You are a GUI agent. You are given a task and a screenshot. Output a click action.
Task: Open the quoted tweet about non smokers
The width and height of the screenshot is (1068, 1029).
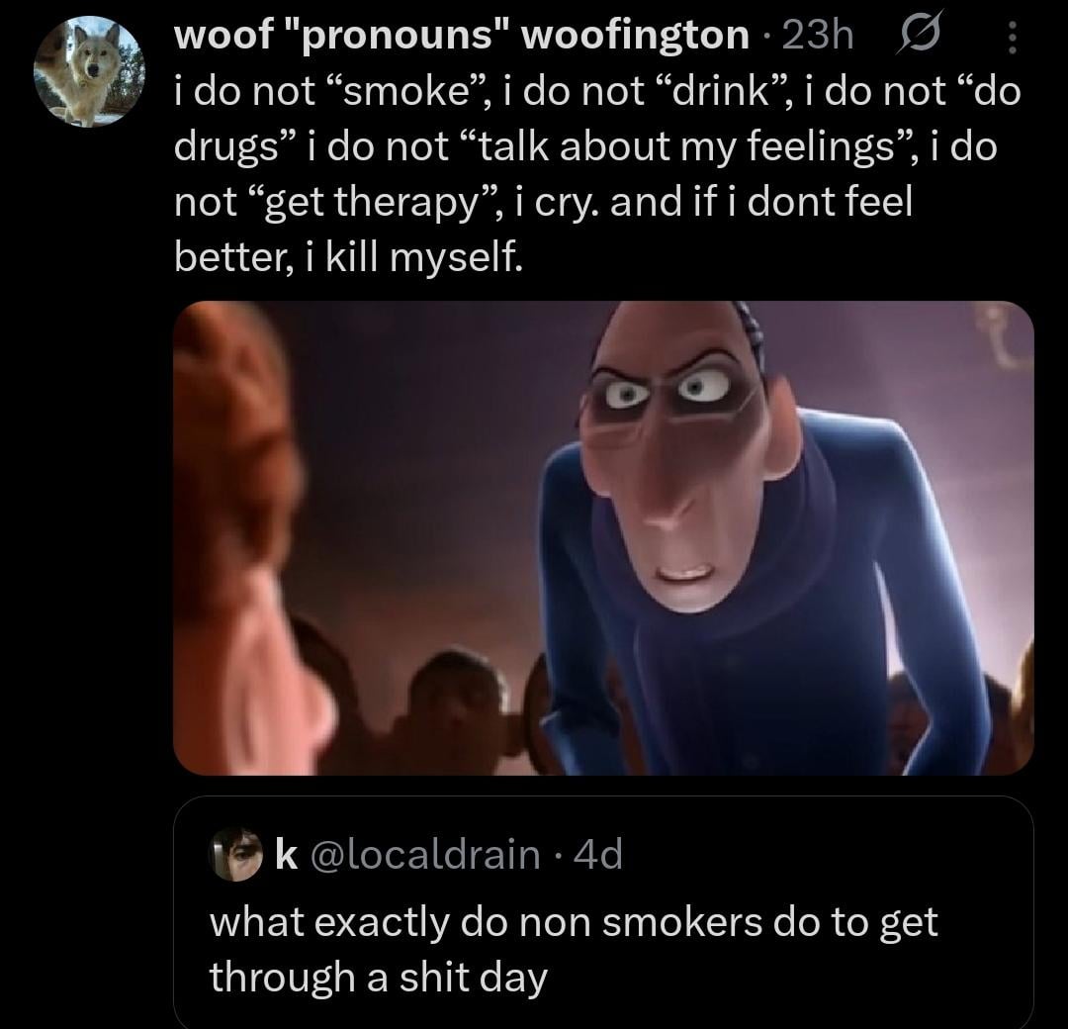603,913
